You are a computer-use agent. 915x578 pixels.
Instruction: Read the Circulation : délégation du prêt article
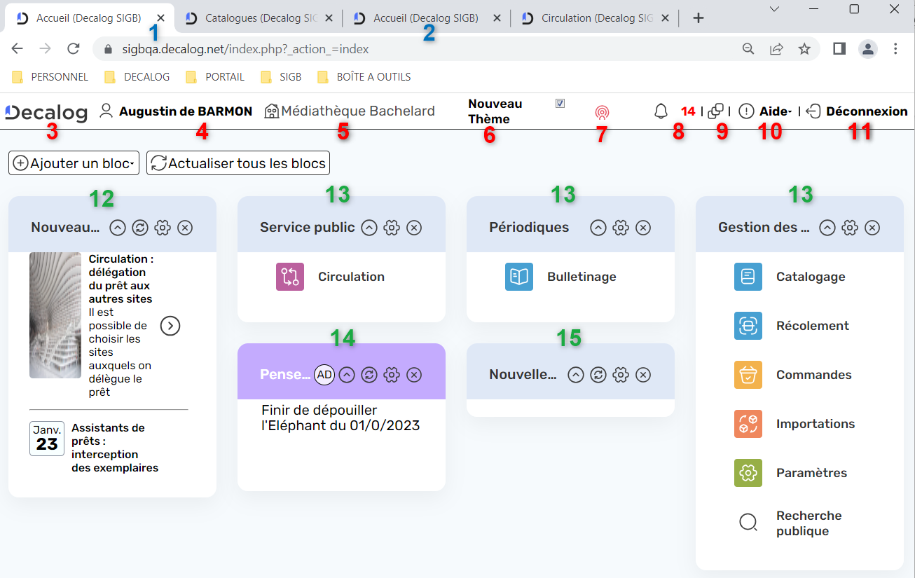(x=121, y=279)
